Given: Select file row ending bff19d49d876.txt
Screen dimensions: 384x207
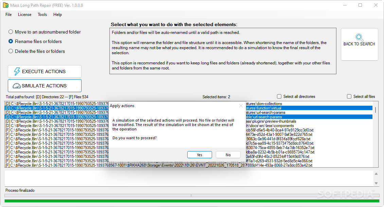Looking at the screenshot, I should pos(189,157).
